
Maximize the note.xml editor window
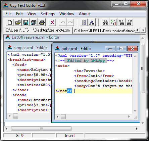click(x=121, y=49)
